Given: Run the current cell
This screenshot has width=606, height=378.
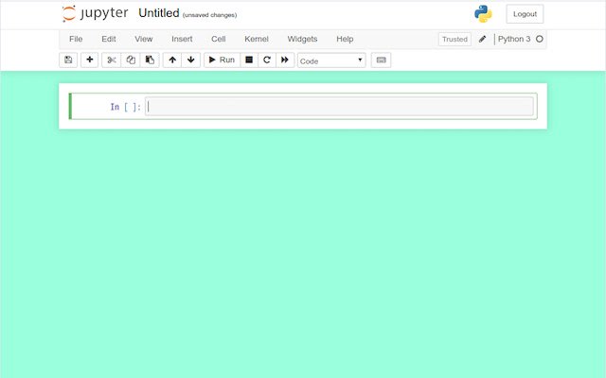Looking at the screenshot, I should click(x=222, y=60).
